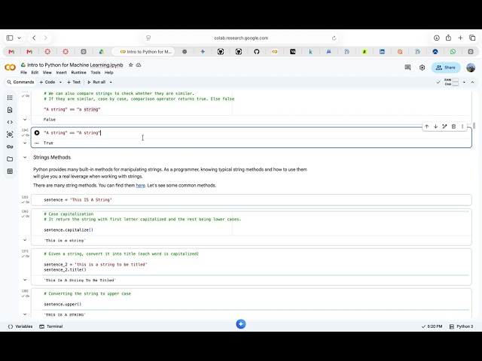Image resolution: width=482 pixels, height=361 pixels.
Task: Collapse the header with up chevron
Action: (472, 82)
